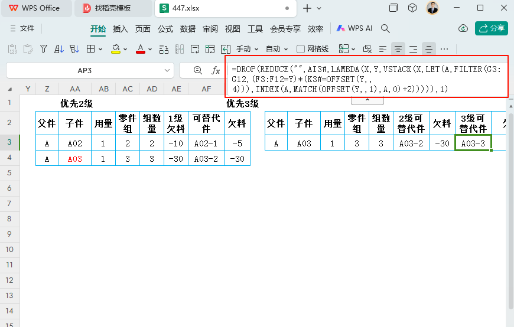Expand the freeze panes dropdown arrow

point(353,50)
